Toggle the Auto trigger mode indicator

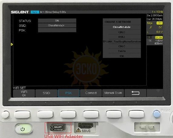point(35,12)
